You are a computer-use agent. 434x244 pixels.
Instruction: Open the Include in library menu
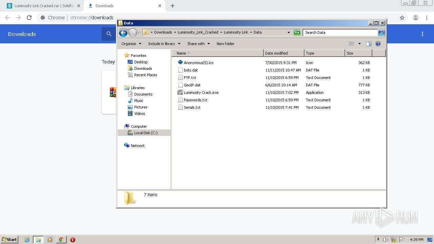pyautogui.click(x=164, y=44)
